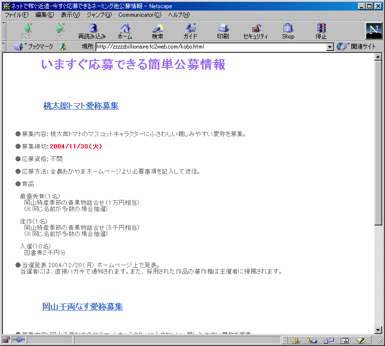Screen dimensions: 385x346
Task: Click the red deadline 2004/11/30(火)
Action: point(76,147)
